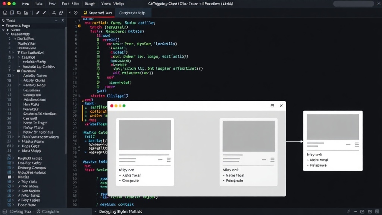382x215 pixels.
Task: Click the gray thumbnail on the detached right card
Action: click(x=333, y=127)
